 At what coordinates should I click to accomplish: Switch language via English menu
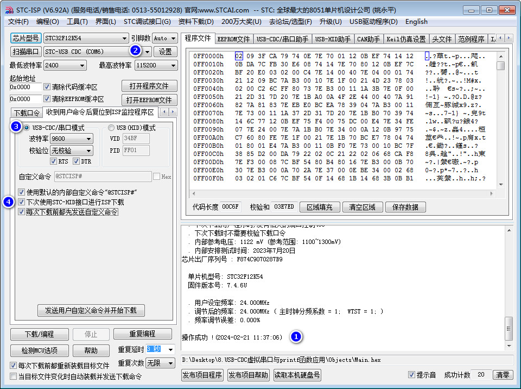tap(416, 22)
